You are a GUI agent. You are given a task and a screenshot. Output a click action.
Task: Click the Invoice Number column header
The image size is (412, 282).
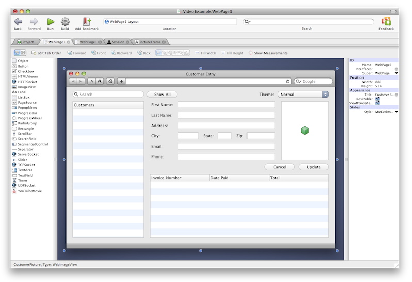pos(180,178)
